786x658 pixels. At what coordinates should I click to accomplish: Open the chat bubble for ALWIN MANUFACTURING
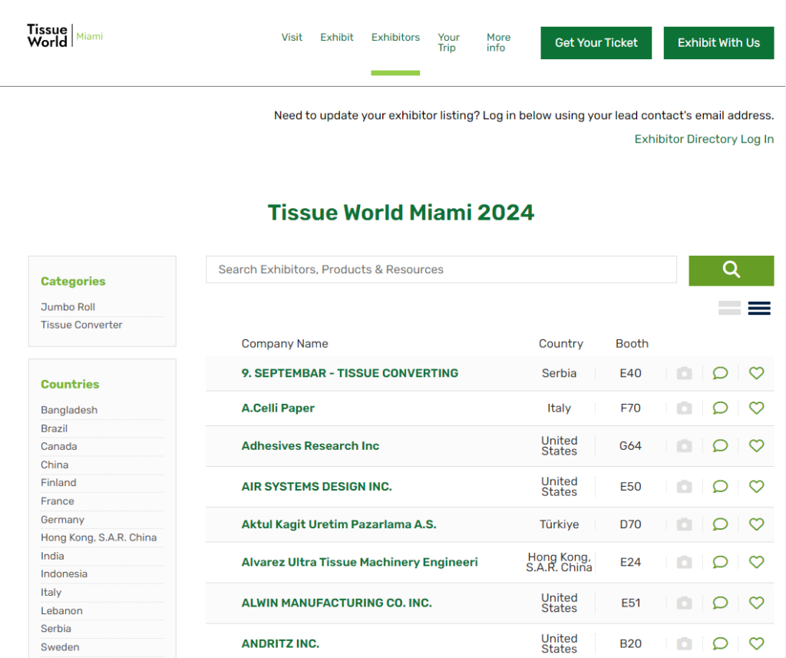(x=719, y=603)
